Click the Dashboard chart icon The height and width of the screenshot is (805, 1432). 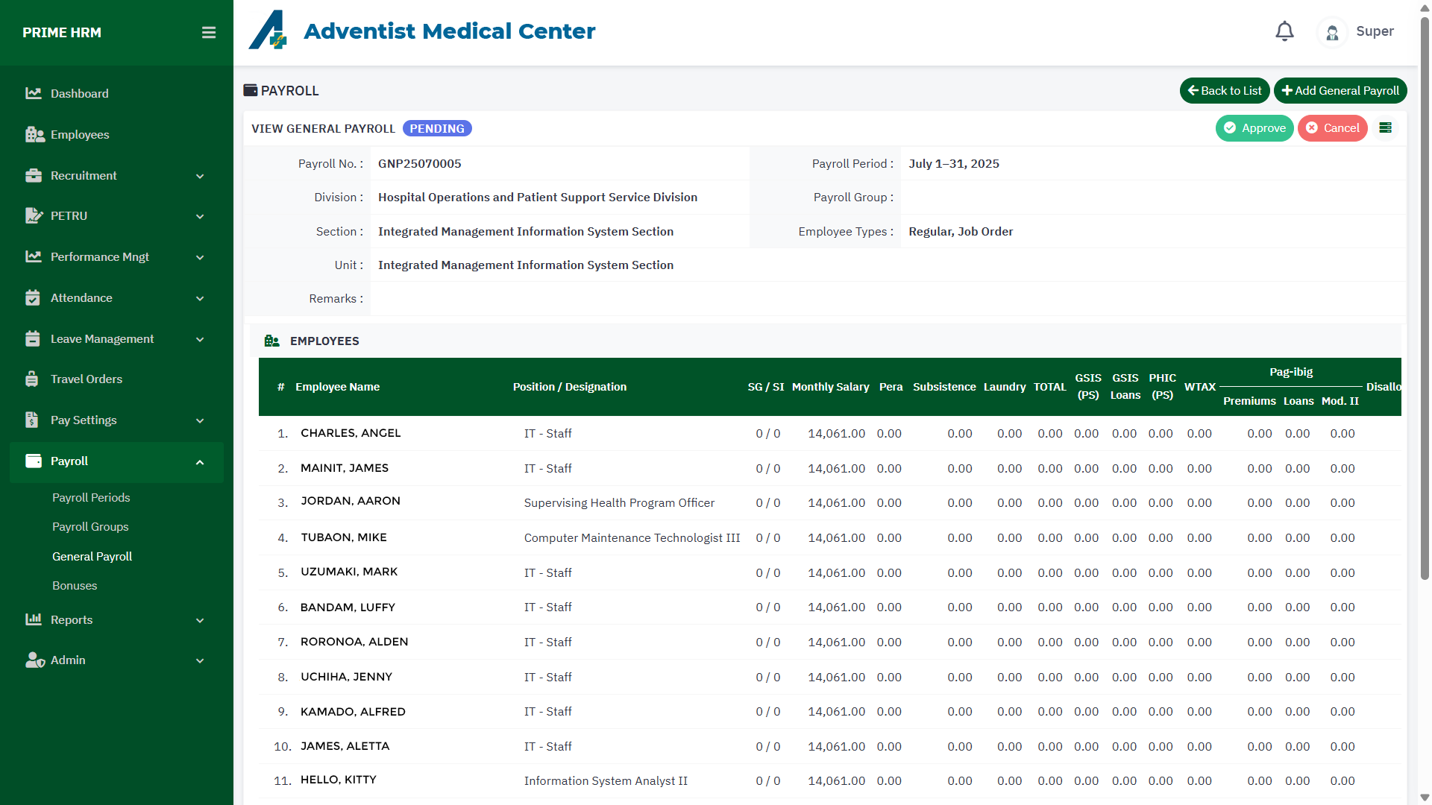[x=33, y=94]
